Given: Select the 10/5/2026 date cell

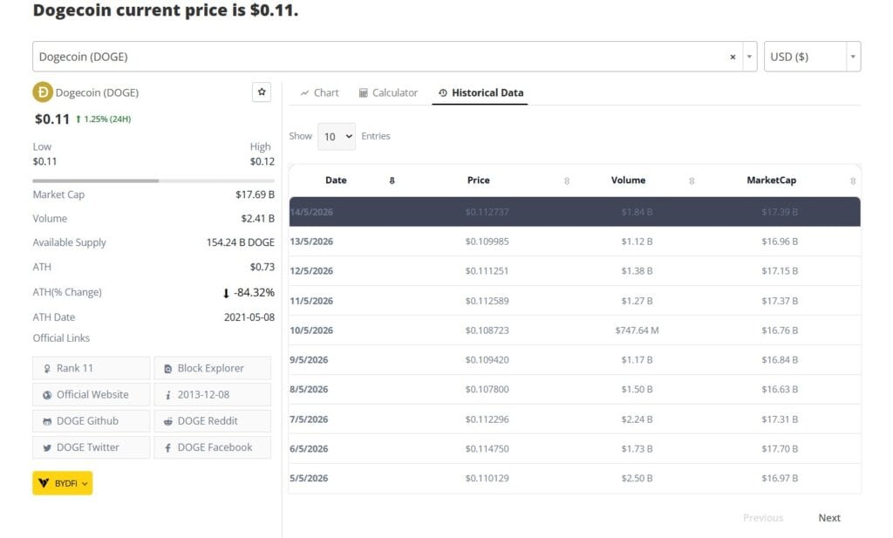Looking at the screenshot, I should pos(311,330).
